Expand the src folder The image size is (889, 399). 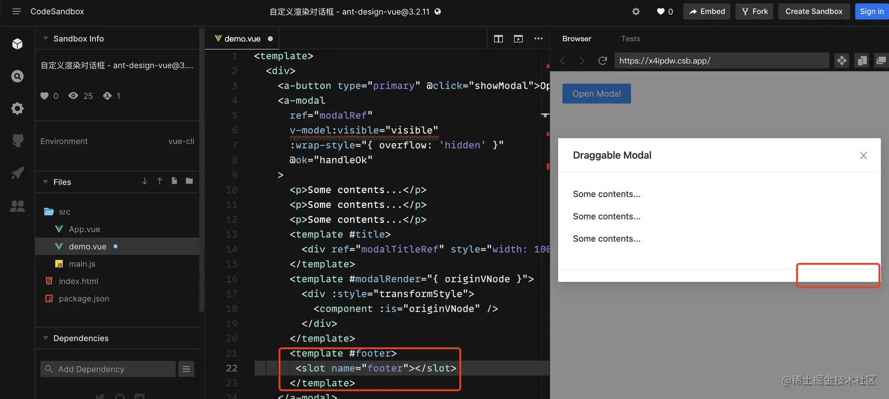pyautogui.click(x=118, y=212)
